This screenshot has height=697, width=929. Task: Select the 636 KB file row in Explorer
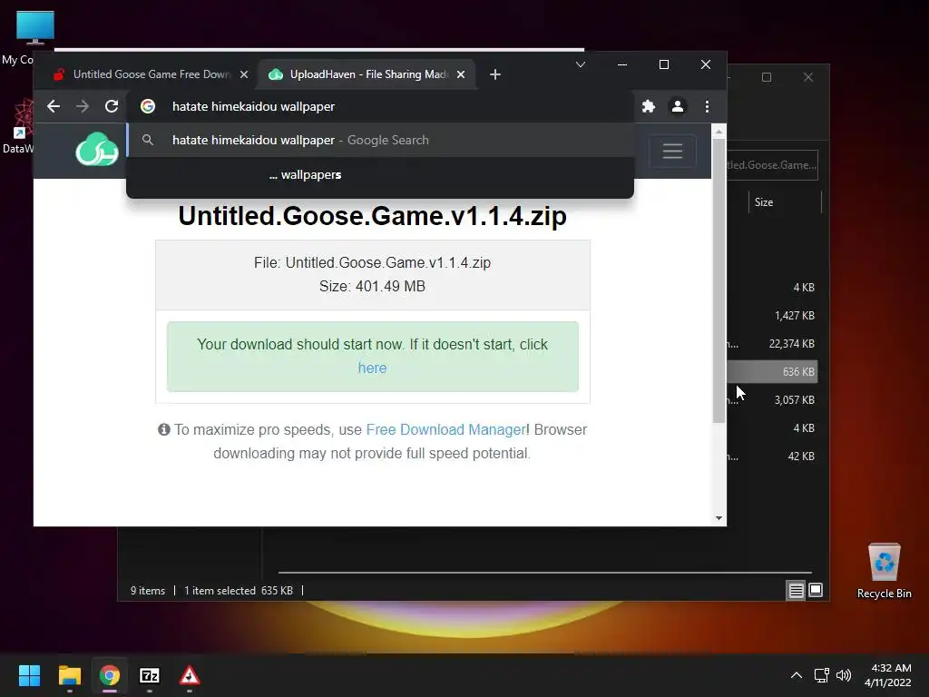coord(772,371)
